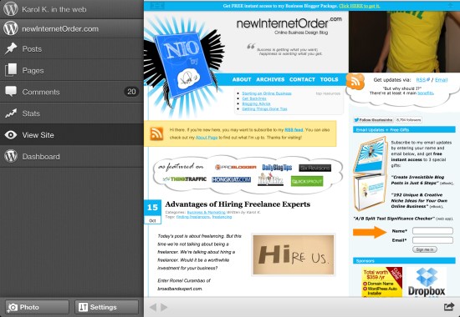Click the Six Revisions logo
This screenshot has height=317, width=460.
coord(314,168)
